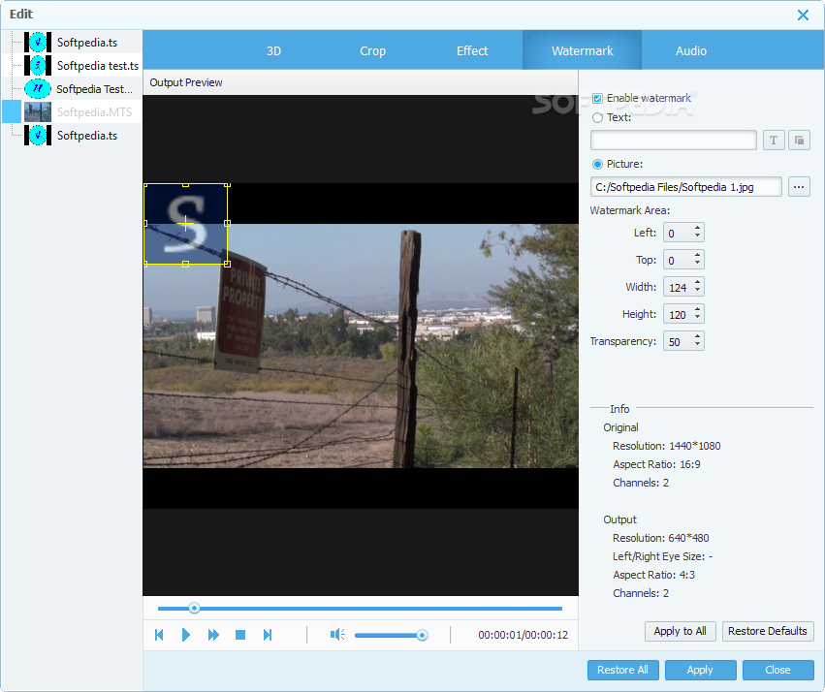The height and width of the screenshot is (692, 825).
Task: Increase the Width value stepper
Action: 697,283
